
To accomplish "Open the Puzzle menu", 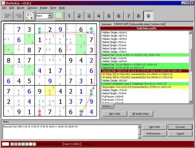I will [44, 8].
